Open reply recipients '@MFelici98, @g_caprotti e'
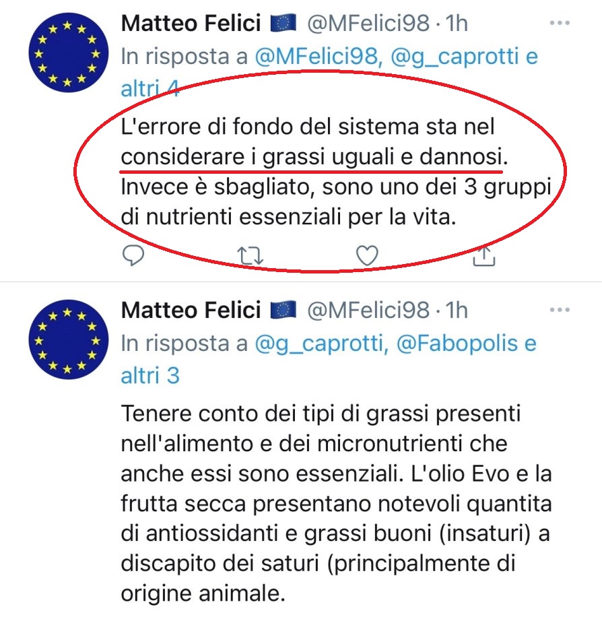Screen dimensions: 602x619 (x=396, y=57)
